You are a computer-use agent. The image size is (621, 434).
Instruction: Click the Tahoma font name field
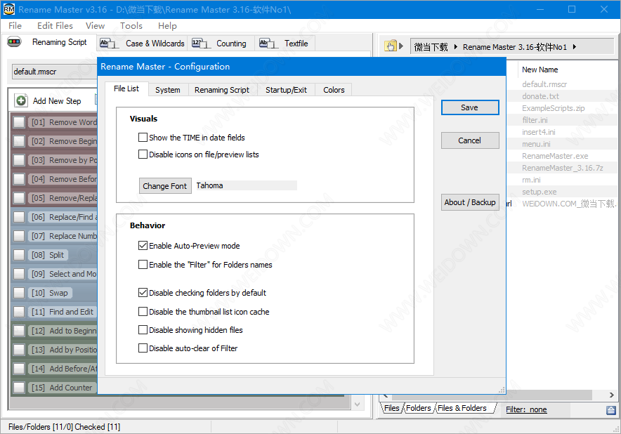[x=247, y=185]
